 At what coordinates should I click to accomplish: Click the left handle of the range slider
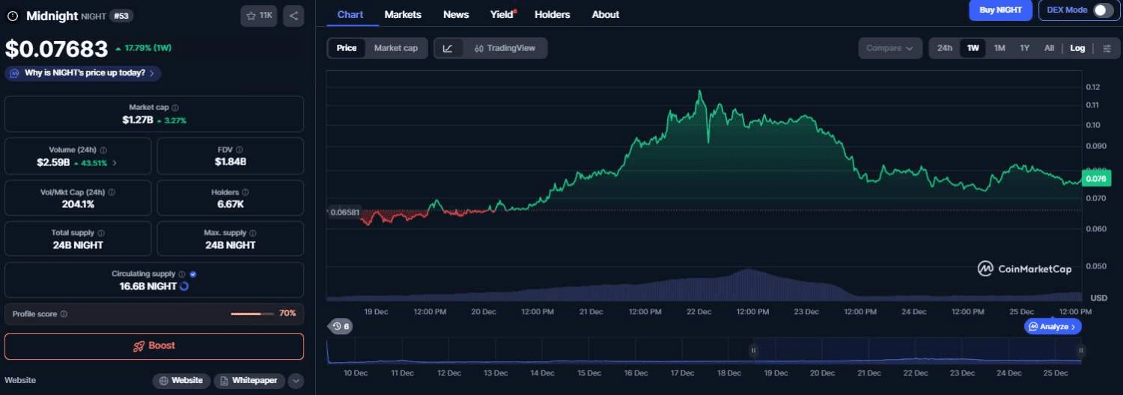tap(754, 350)
